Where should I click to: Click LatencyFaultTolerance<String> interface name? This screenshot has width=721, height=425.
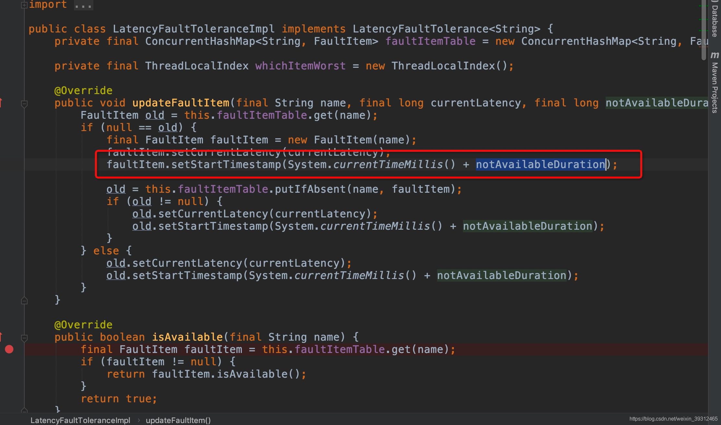pos(446,29)
